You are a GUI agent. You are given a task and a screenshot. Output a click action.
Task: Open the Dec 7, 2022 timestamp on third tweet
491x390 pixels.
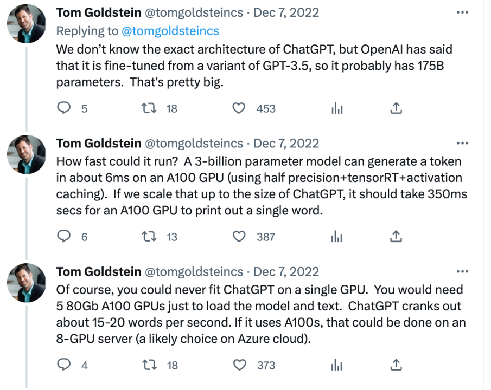(x=286, y=272)
